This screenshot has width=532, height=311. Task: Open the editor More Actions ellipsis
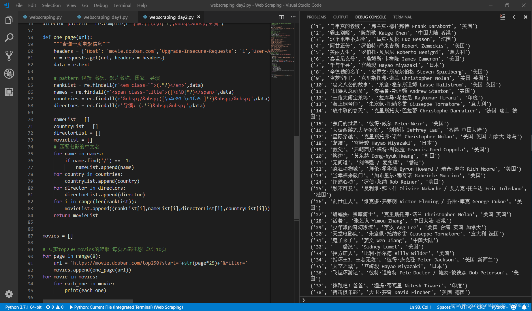pos(293,17)
